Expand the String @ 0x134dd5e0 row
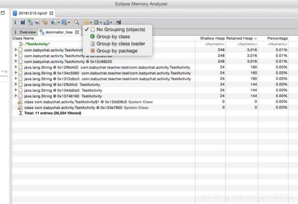298x204 pixels. pos(16,90)
